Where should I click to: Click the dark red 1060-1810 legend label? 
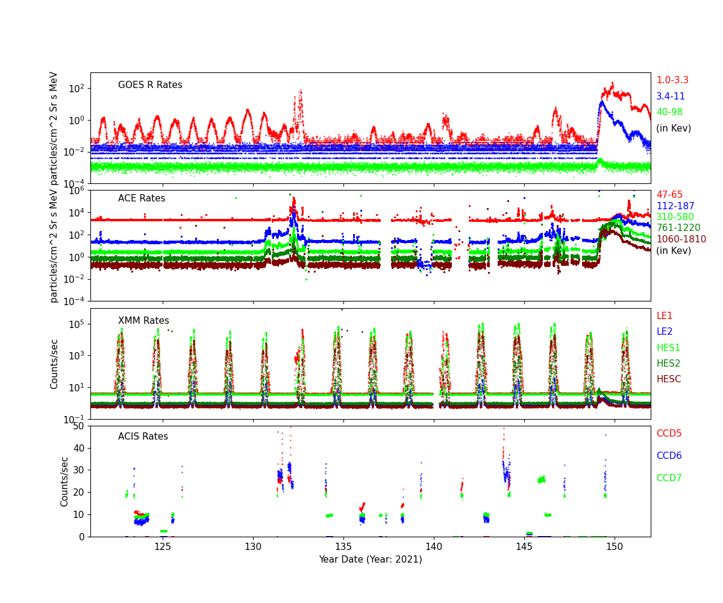click(x=681, y=239)
